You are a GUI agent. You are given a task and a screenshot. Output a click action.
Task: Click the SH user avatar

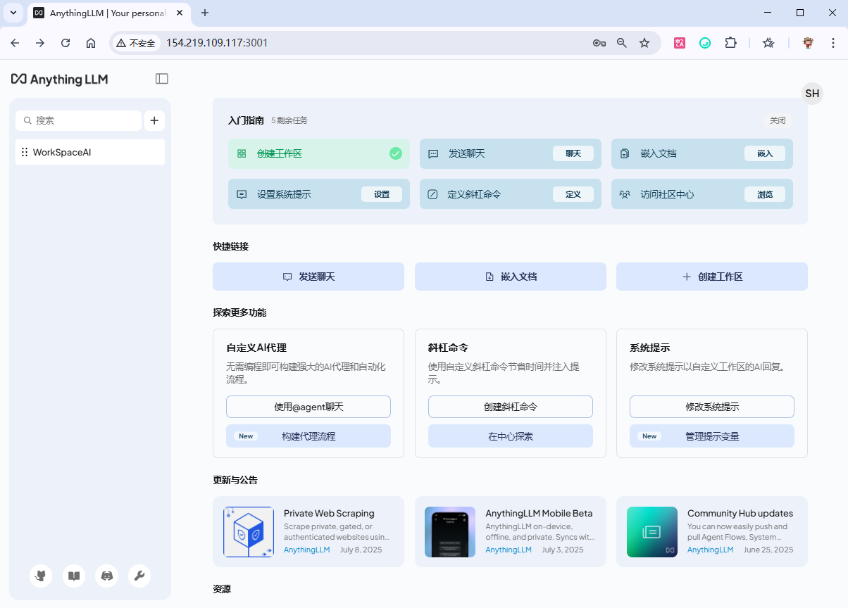click(812, 93)
